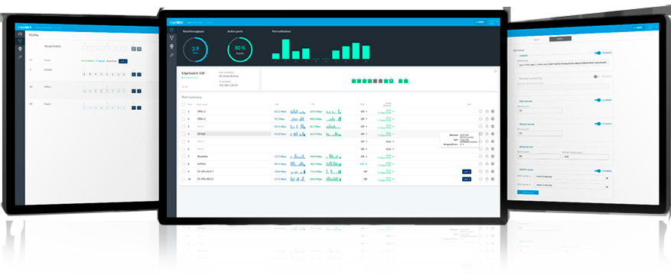
Task: Open the gear settings for Office 2 row
Action: (x=493, y=119)
